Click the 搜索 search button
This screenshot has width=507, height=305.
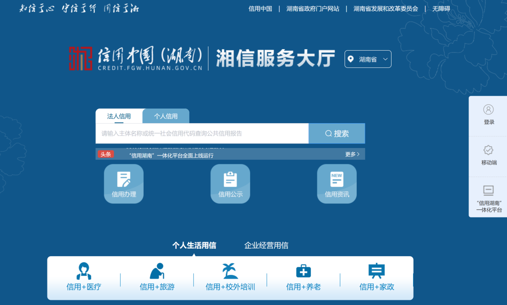337,134
